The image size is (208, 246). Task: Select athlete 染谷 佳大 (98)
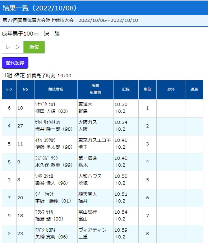click(51, 183)
